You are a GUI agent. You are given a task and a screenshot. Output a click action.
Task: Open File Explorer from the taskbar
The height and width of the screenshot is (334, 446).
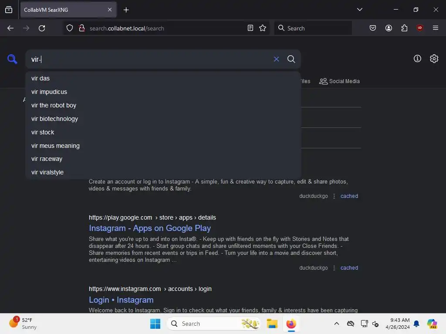point(272,324)
